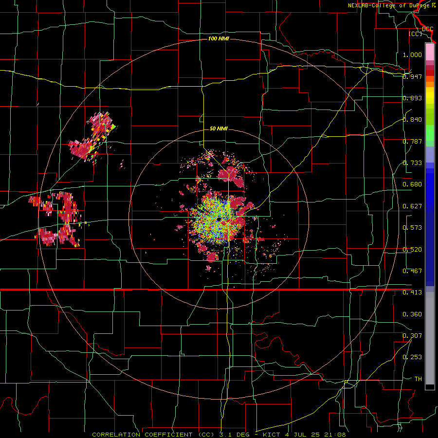Viewport: 438px width, 438px height.
Task: Click the 0.947 scale value
Action: tap(412, 76)
